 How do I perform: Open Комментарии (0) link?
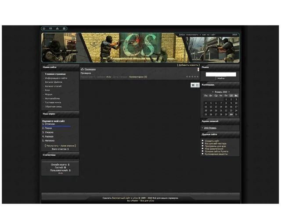[x=138, y=77]
